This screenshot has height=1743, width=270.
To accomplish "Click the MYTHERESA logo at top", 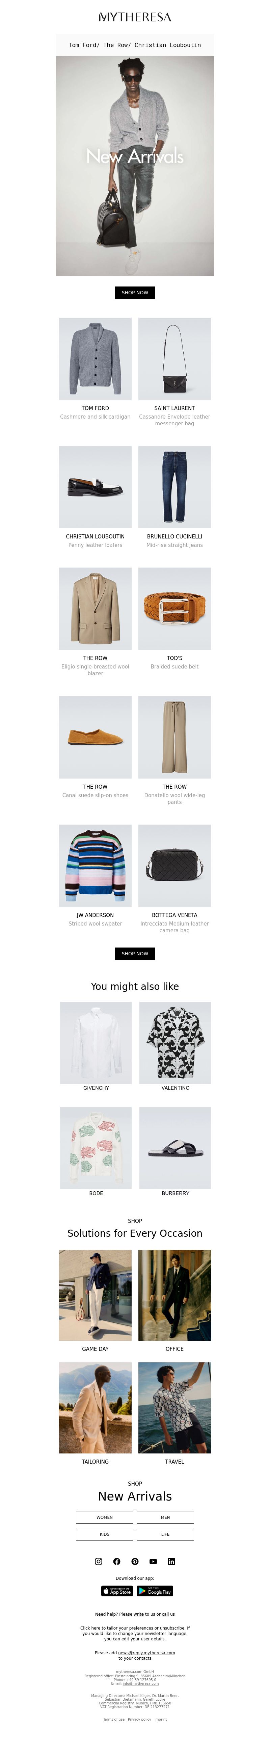I will 135,17.
